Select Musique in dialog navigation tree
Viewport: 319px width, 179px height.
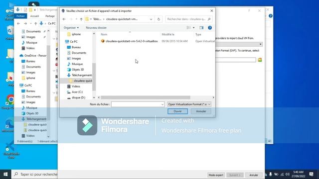77,64
